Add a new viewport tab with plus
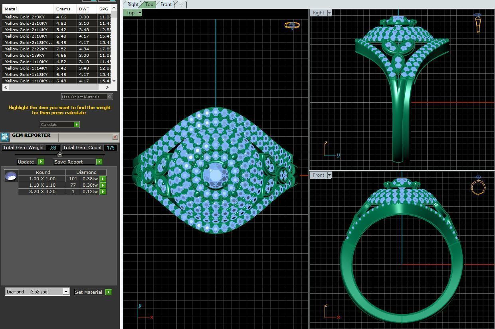Viewport: 495px width, 329px height. coord(181,4)
